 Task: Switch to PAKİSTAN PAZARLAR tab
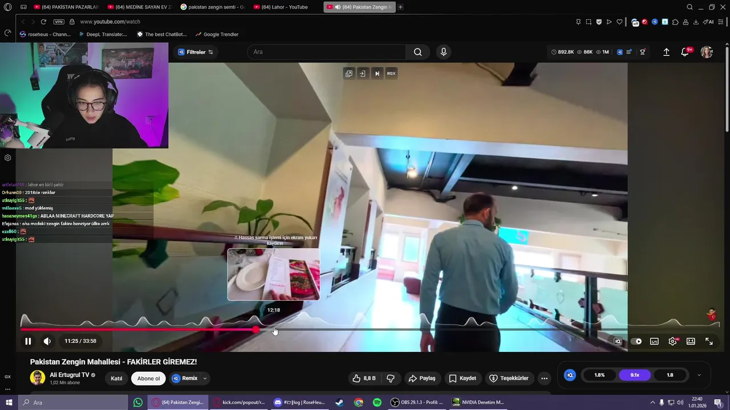pos(66,7)
